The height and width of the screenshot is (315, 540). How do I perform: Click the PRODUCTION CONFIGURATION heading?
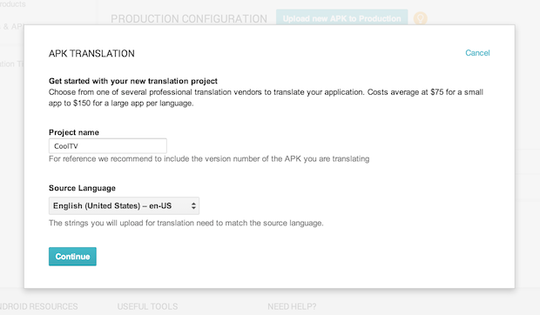[x=189, y=19]
